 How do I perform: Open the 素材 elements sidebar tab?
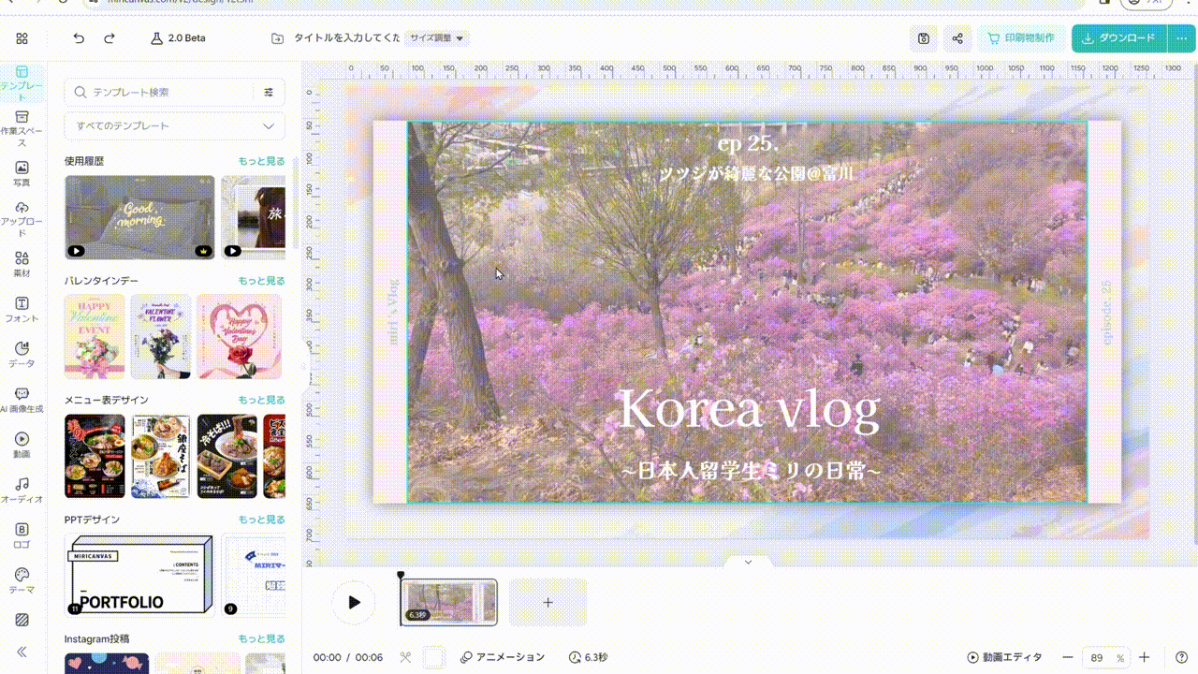[22, 264]
